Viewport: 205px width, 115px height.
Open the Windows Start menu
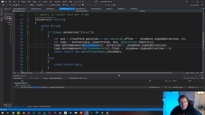3,113
